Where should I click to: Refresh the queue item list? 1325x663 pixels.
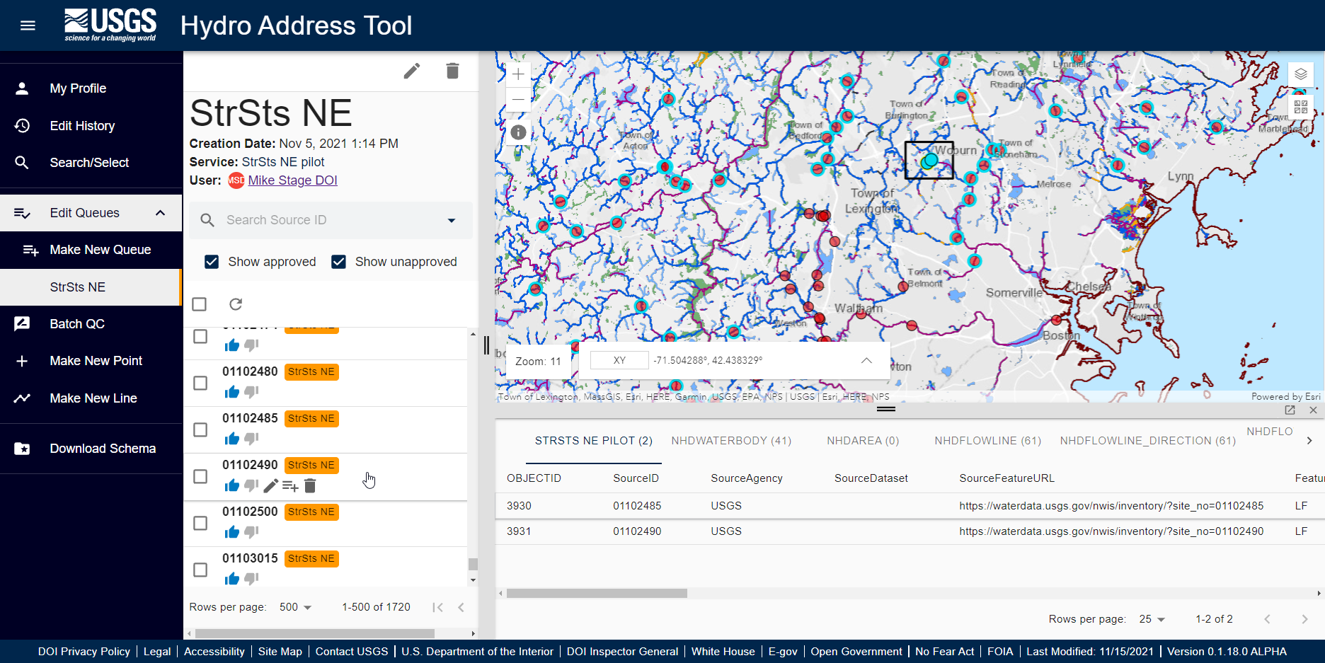(x=235, y=304)
